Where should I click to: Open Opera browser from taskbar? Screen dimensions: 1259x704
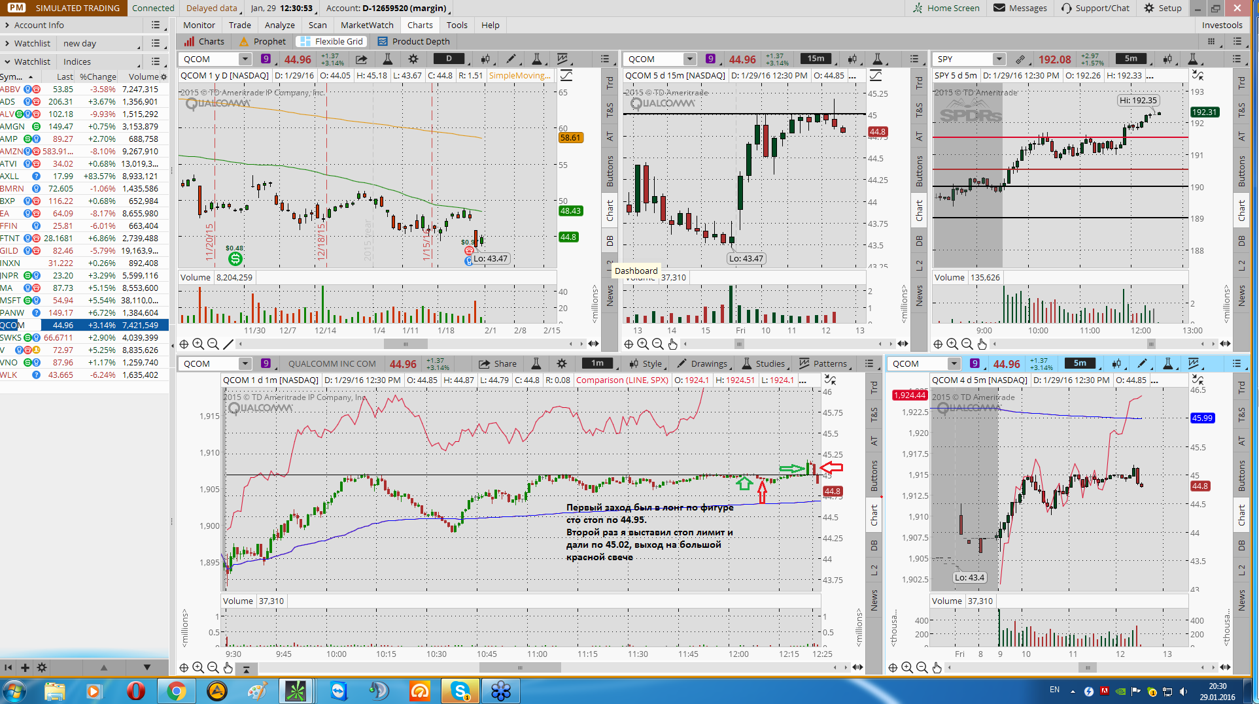pos(135,690)
